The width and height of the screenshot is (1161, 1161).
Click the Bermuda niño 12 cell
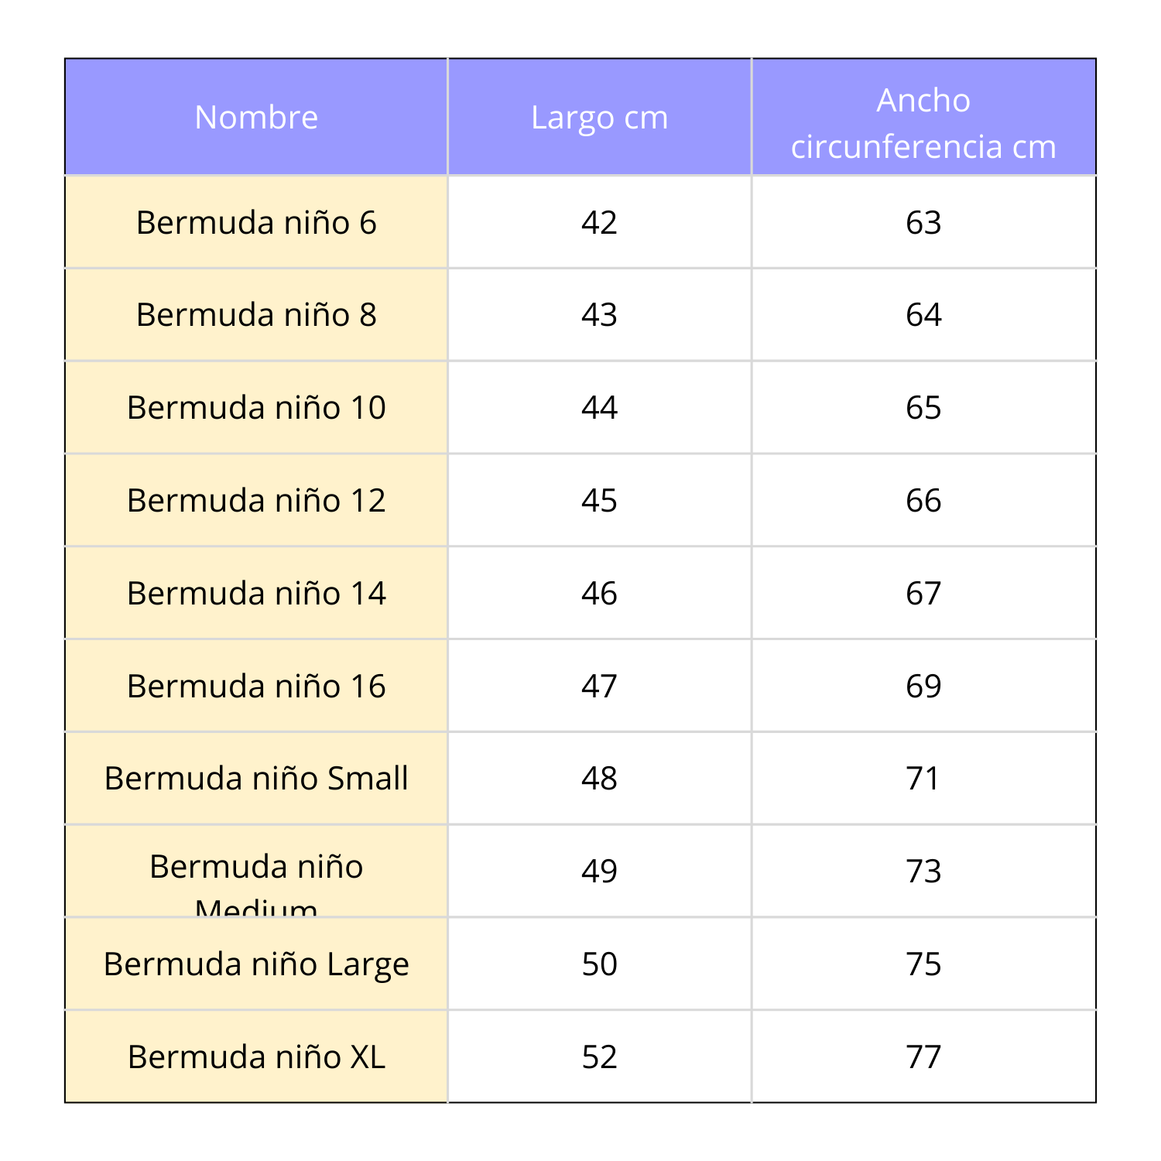click(256, 501)
